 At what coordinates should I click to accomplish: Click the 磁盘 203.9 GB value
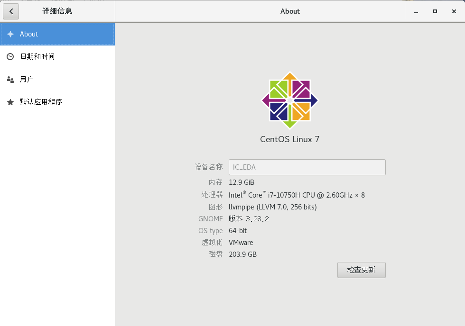coord(243,254)
